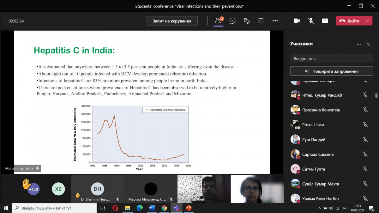The width and height of the screenshot is (379, 213).
Task: Expand the leave meeting dropdown arrow
Action: coord(368,21)
